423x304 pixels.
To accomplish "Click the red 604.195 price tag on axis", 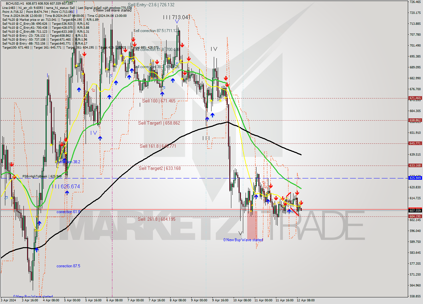I will (x=415, y=216).
